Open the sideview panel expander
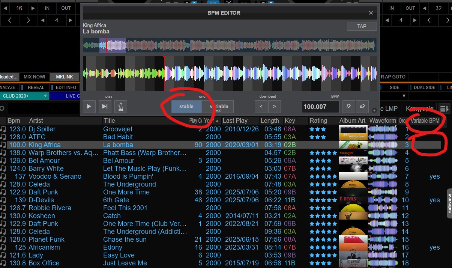This screenshot has width=452, height=268. [x=449, y=202]
